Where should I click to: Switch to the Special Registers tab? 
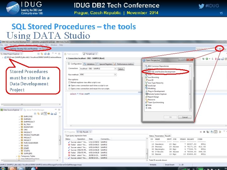[x=104, y=64]
